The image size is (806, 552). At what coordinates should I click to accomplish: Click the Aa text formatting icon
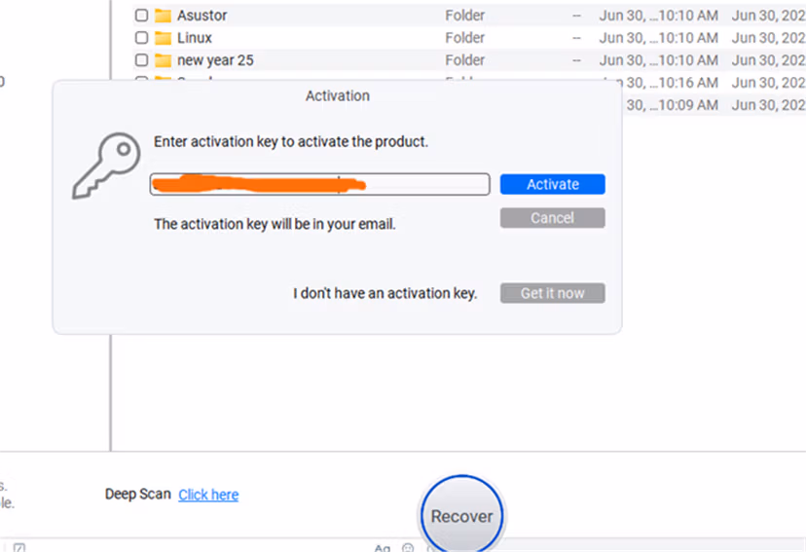tap(382, 548)
